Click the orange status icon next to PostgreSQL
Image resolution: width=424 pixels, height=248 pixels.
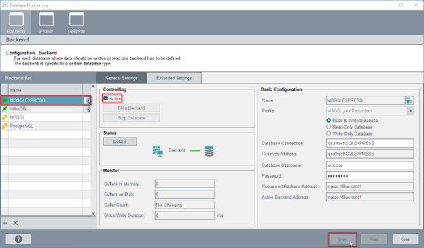[x=5, y=126]
